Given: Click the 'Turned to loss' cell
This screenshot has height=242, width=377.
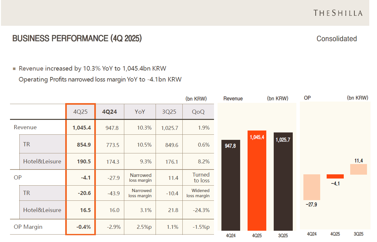Looking at the screenshot, I should click(x=201, y=178).
